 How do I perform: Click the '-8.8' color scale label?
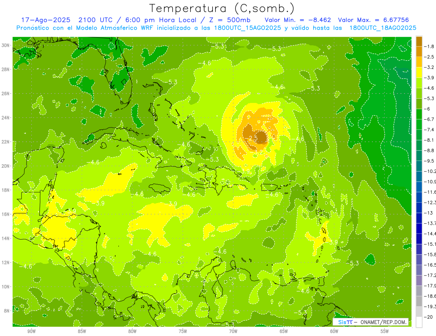point(430,150)
